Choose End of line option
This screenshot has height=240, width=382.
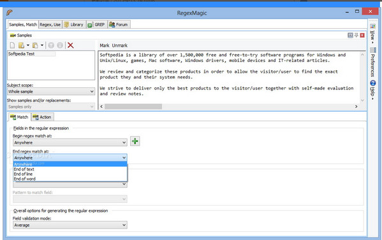70,174
